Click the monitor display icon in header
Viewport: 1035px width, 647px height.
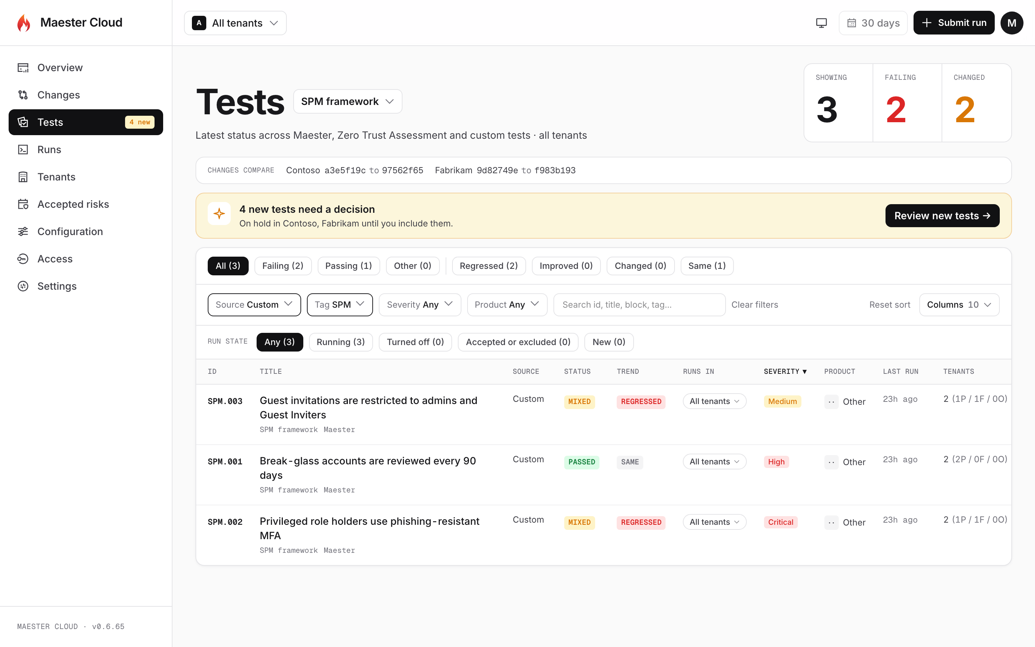point(821,23)
